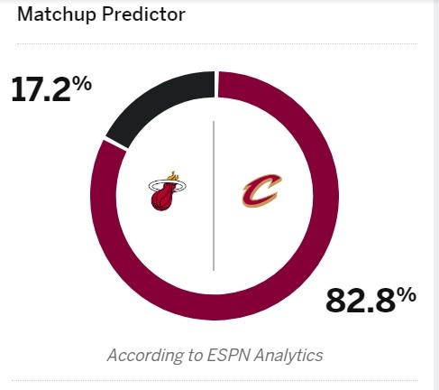Click the gray strip at right edge
This screenshot has width=439, height=390.
click(x=436, y=195)
